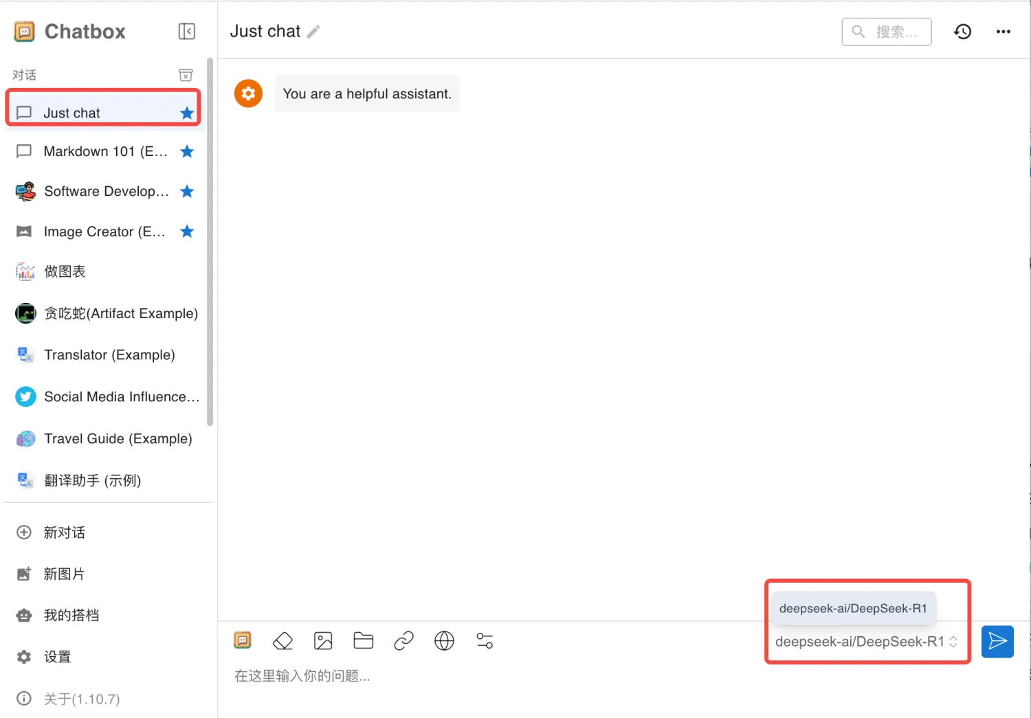Open the Travel Guide (Example) conversation
The image size is (1031, 718).
click(x=104, y=438)
